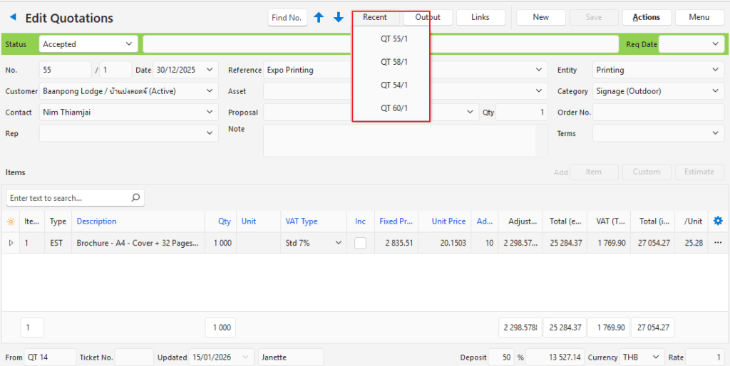Open grid settings gear icon
Image resolution: width=730 pixels, height=366 pixels.
718,221
